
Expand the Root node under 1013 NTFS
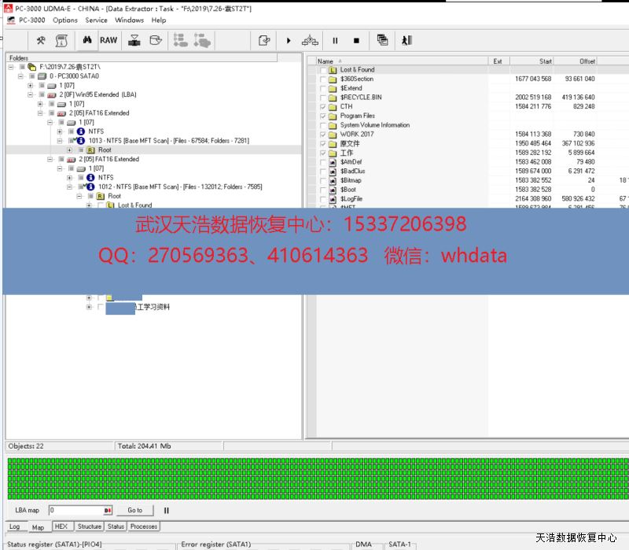pyautogui.click(x=69, y=149)
